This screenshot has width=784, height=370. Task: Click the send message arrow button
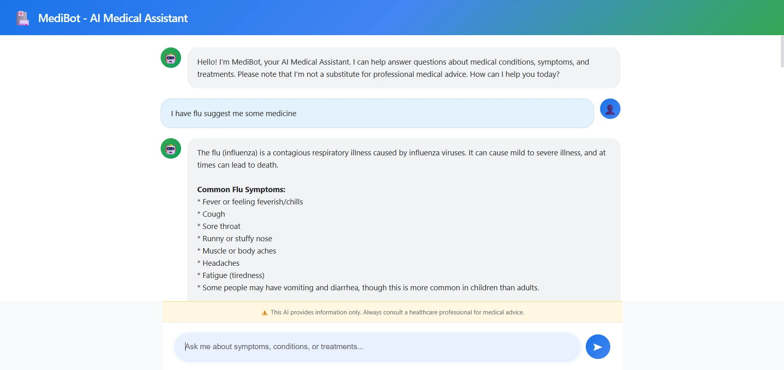tap(598, 347)
